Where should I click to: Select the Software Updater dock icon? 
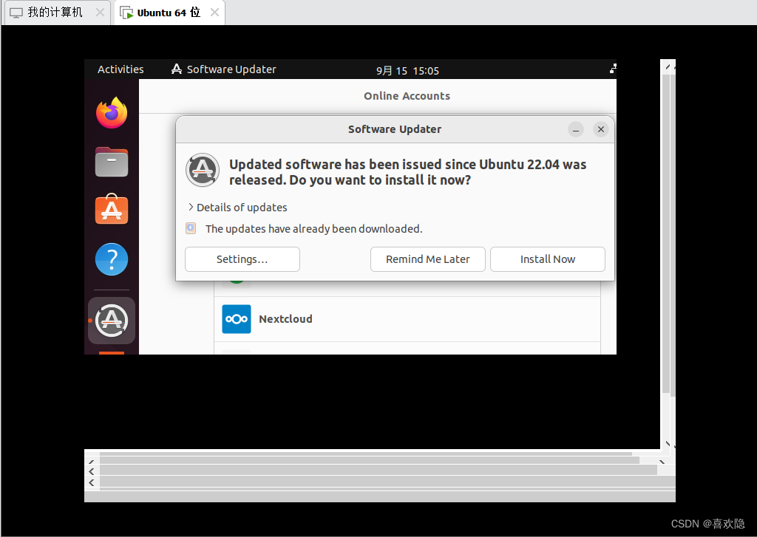click(x=112, y=321)
